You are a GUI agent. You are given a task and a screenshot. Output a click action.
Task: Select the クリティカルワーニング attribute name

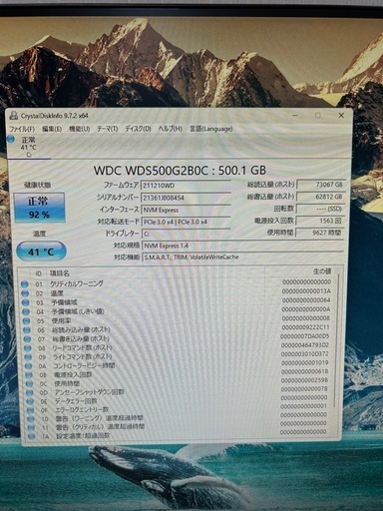pos(77,283)
